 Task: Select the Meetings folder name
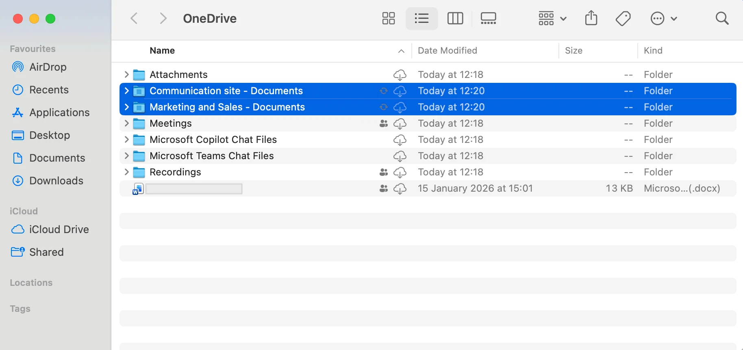(171, 123)
